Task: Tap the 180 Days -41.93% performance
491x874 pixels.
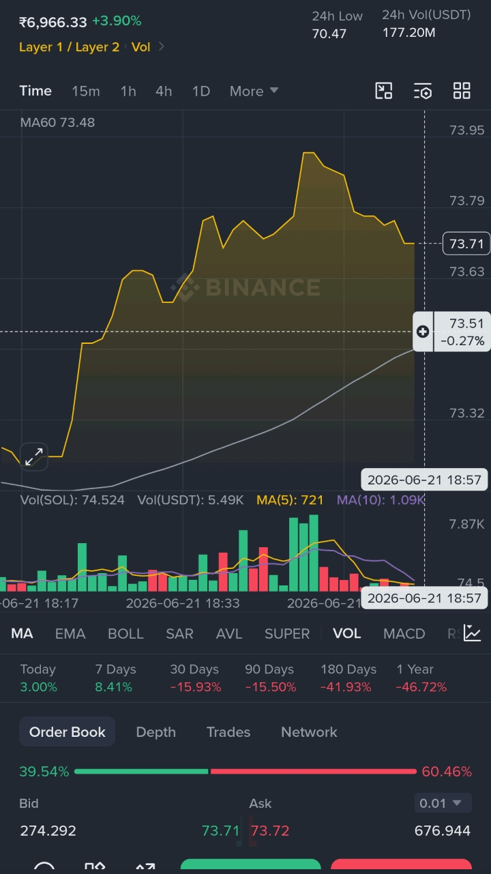Action: coord(348,678)
